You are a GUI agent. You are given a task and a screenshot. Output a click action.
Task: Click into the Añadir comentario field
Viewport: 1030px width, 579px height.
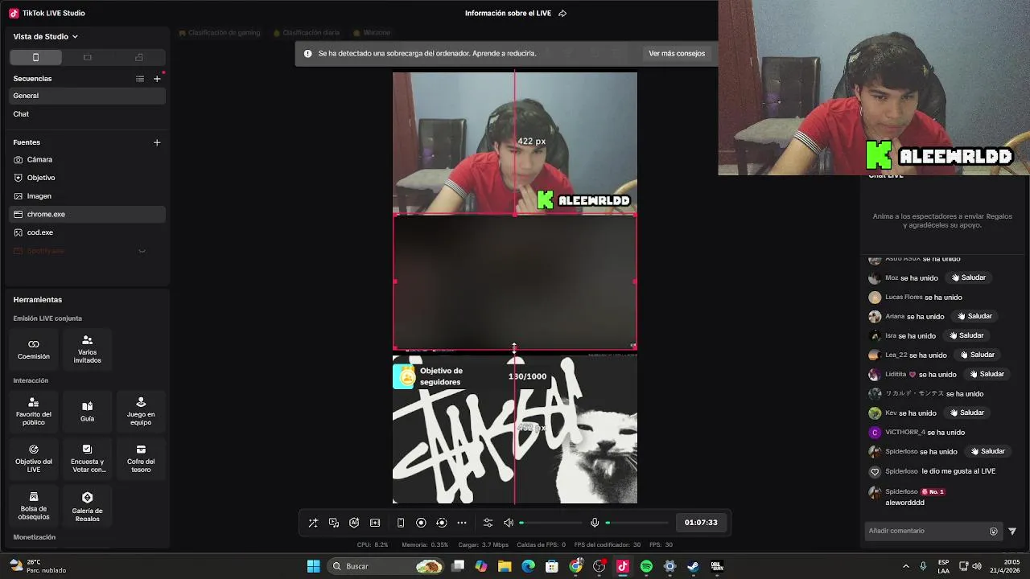pos(925,531)
